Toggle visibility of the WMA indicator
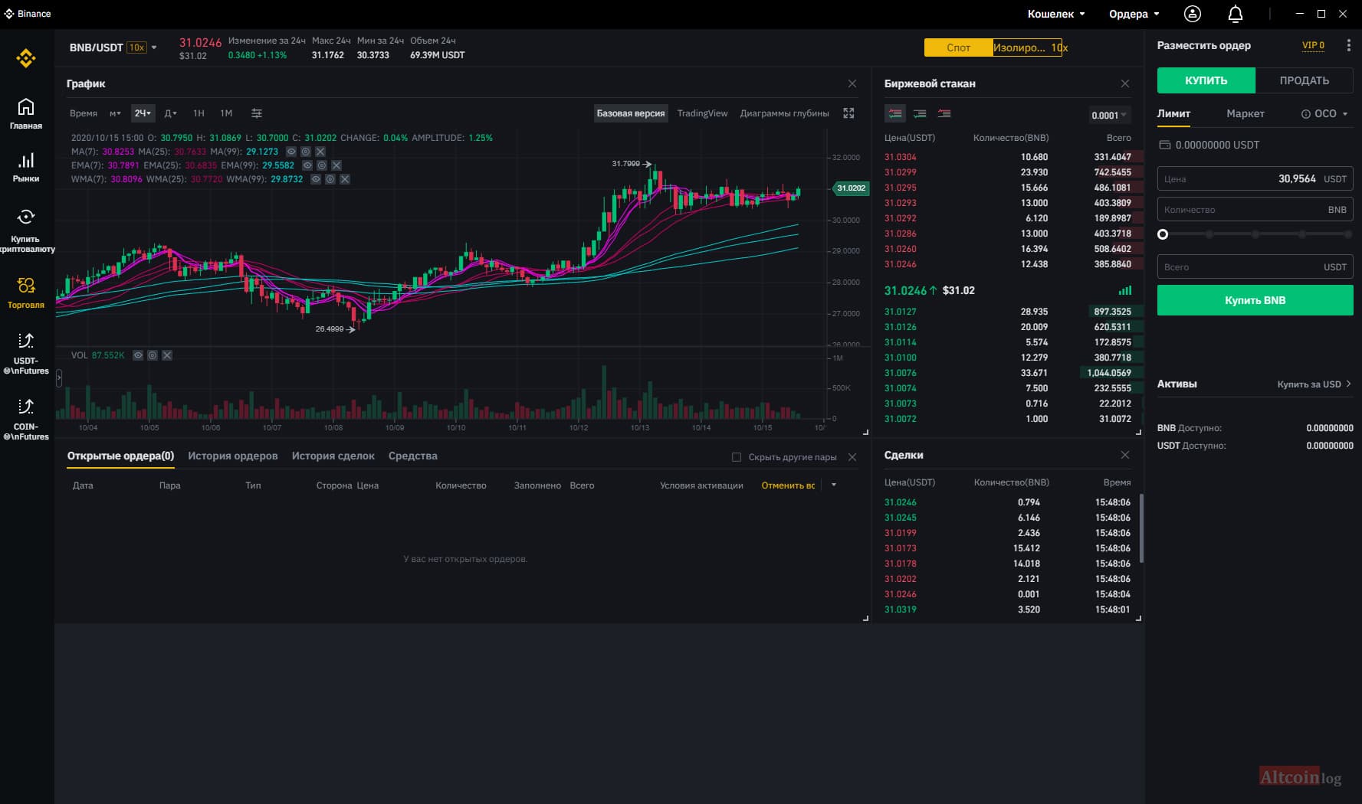Image resolution: width=1362 pixels, height=804 pixels. point(316,179)
